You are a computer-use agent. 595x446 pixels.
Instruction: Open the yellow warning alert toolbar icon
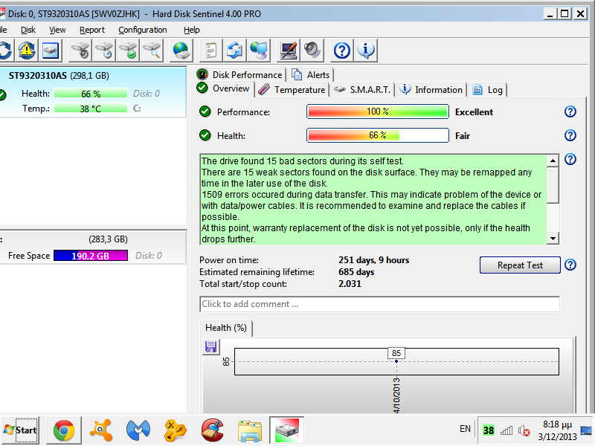tap(27, 50)
